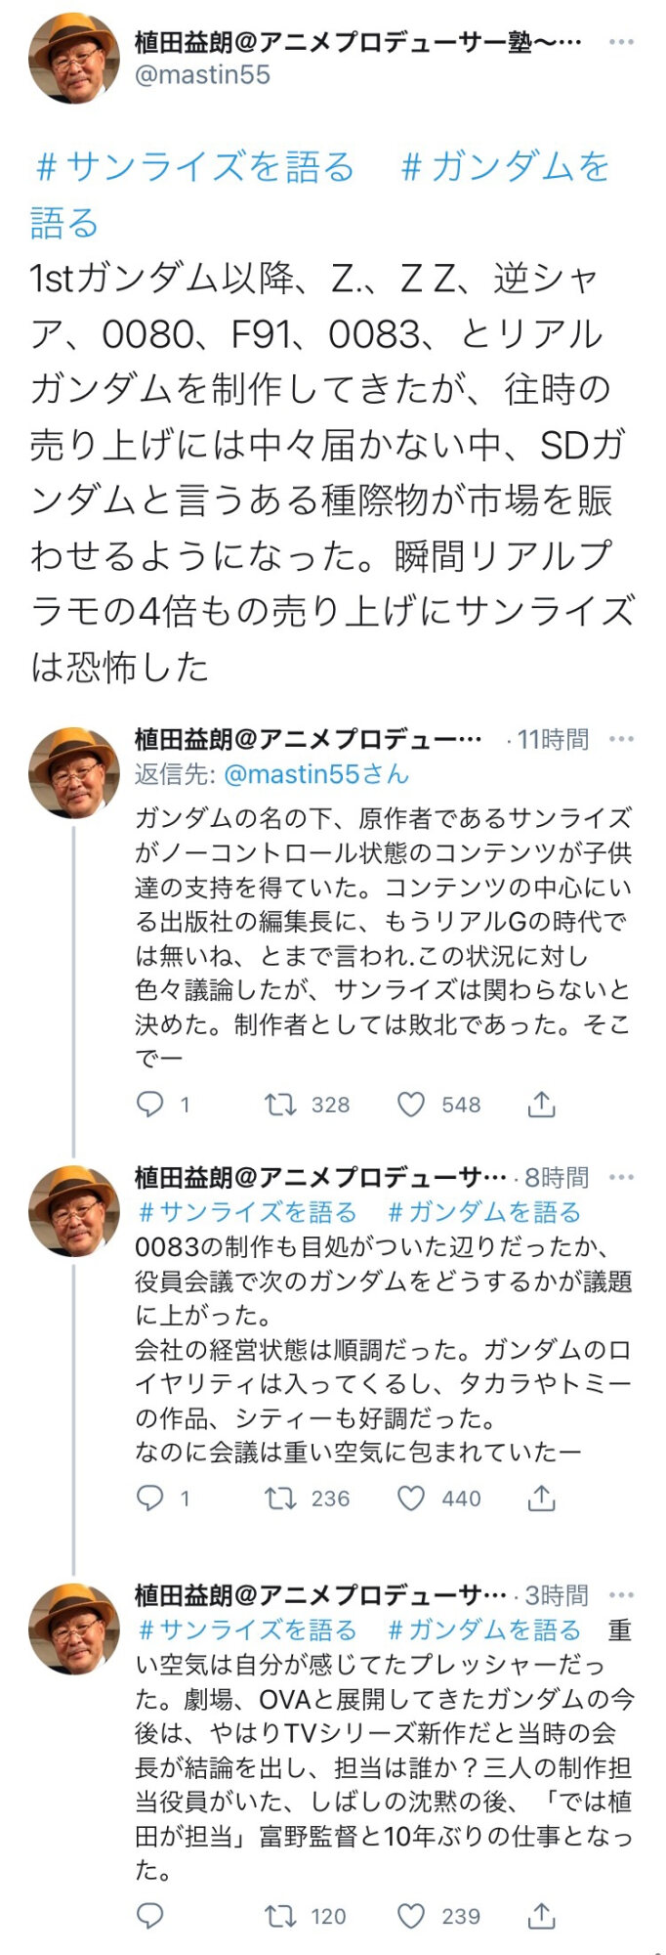Like the tweet with 239 likes
This screenshot has height=1955, width=666.
411,1915
